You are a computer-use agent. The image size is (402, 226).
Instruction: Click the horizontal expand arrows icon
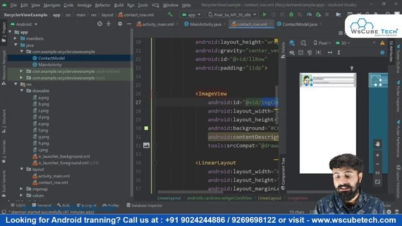330,53
